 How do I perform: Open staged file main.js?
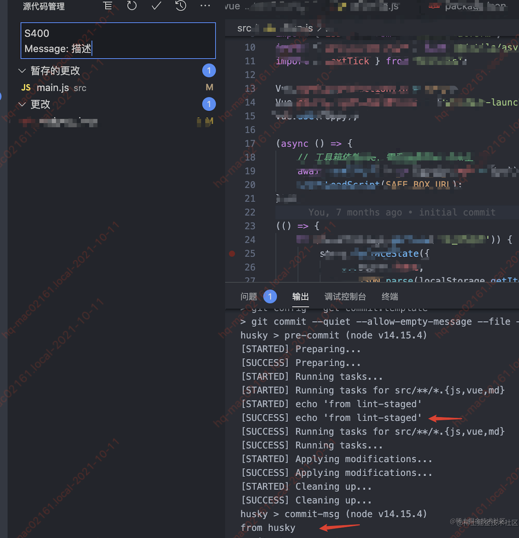click(x=53, y=88)
